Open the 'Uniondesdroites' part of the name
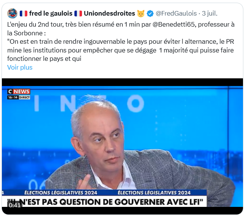Screen dimensions: 246x216 pyautogui.click(x=109, y=14)
